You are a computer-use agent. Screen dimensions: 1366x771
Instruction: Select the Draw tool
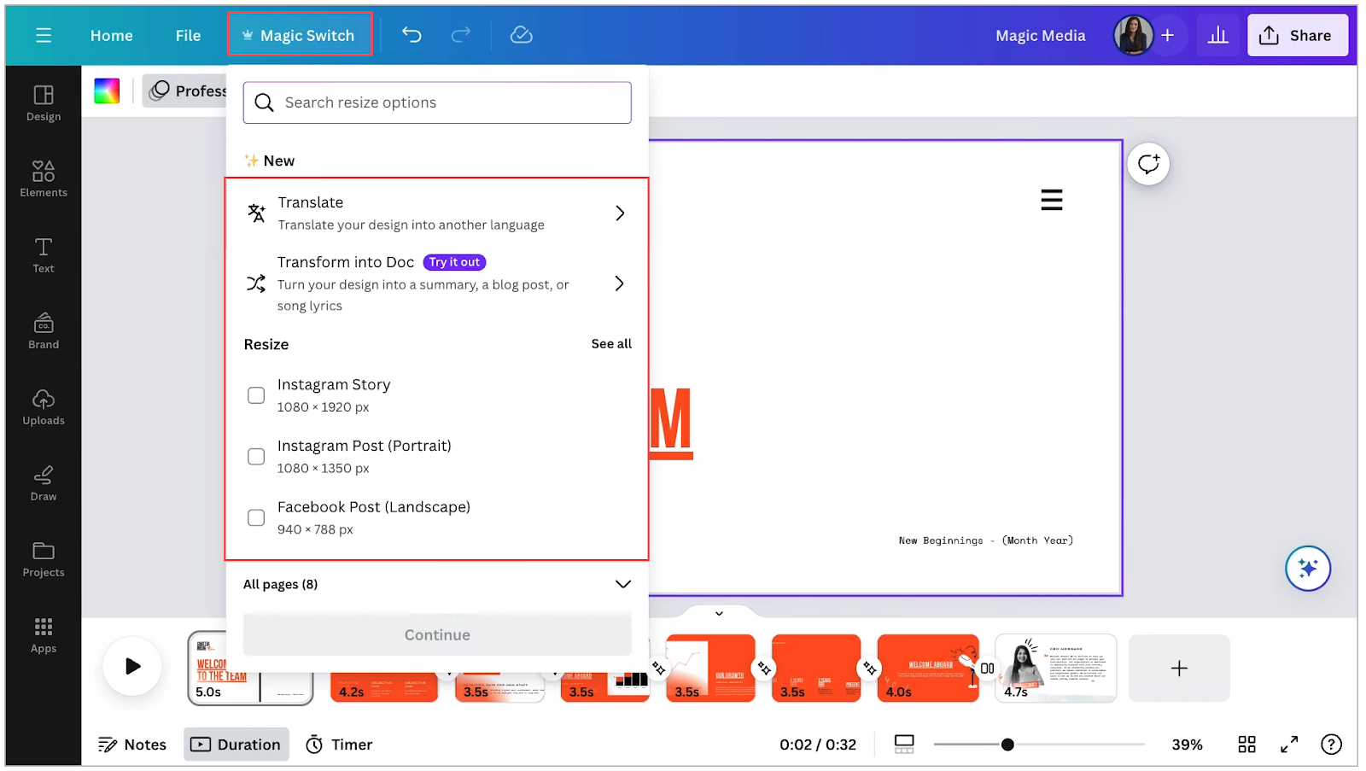pyautogui.click(x=44, y=483)
